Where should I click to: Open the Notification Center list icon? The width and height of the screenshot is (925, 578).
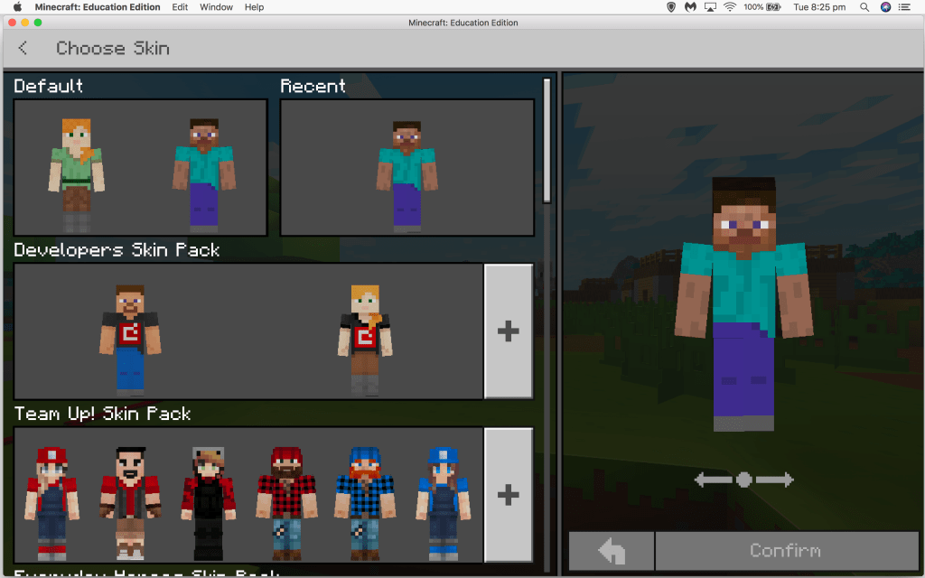(907, 7)
